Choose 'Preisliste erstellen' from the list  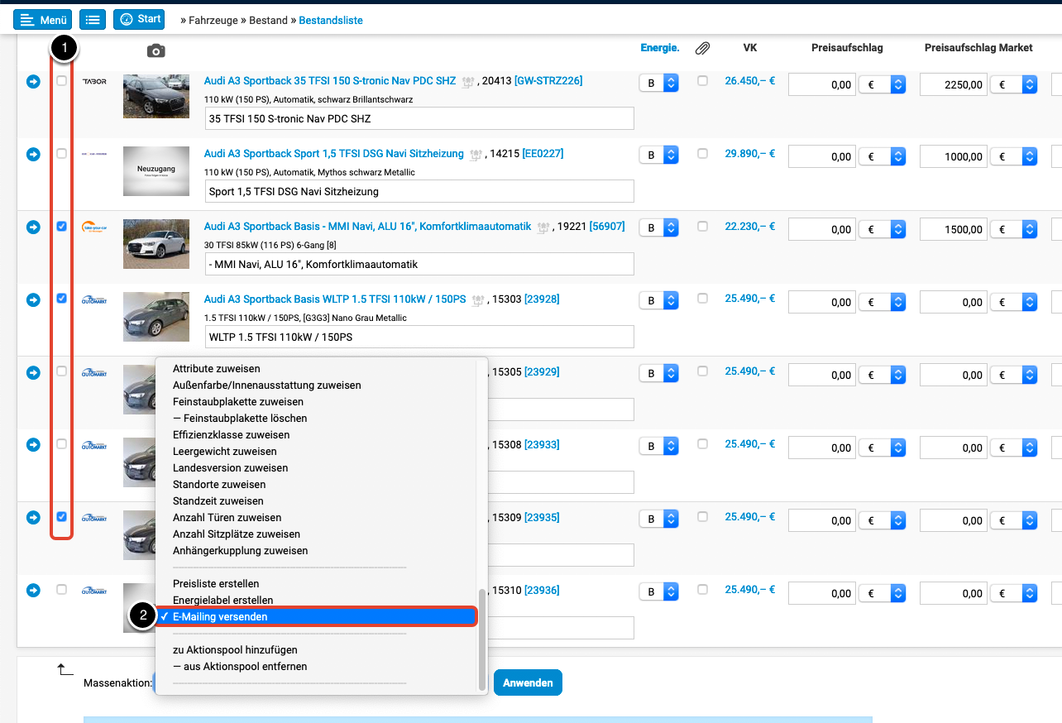point(216,584)
